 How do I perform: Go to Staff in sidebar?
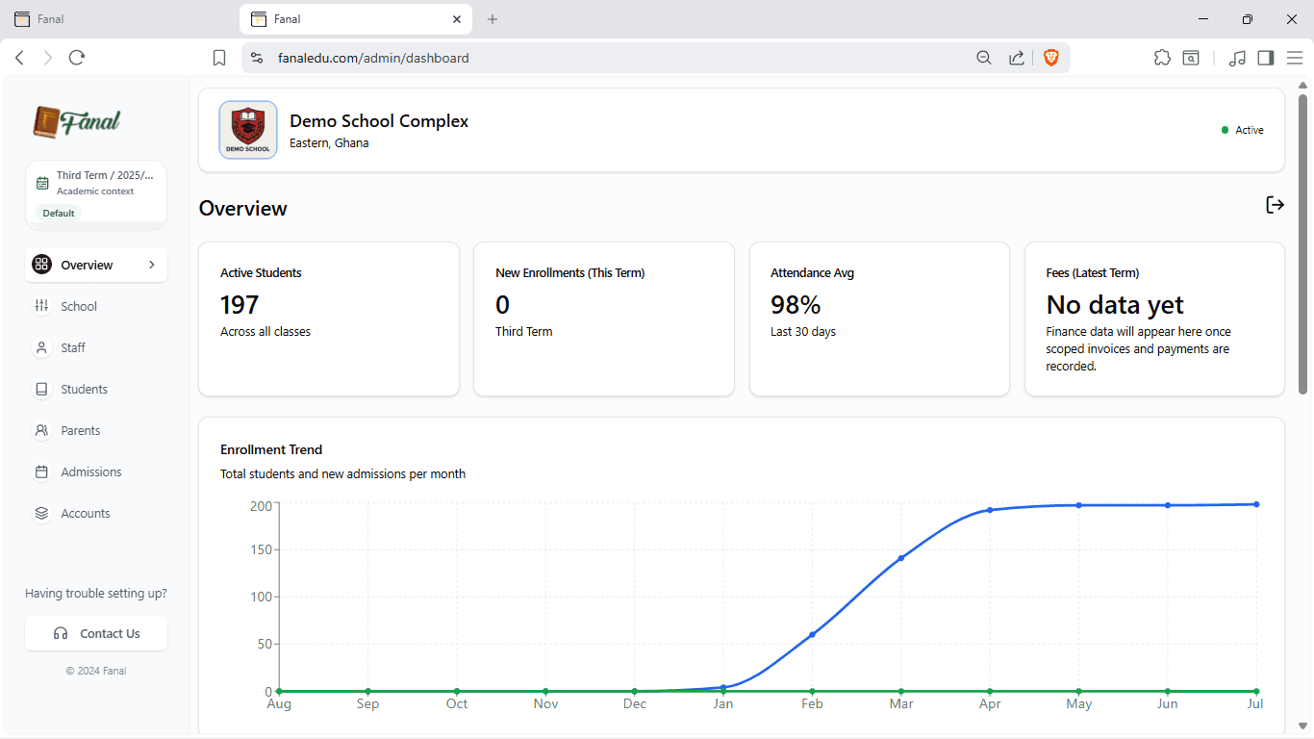(96, 347)
